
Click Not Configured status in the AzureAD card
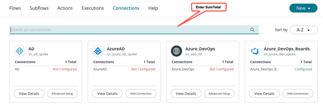(143, 69)
